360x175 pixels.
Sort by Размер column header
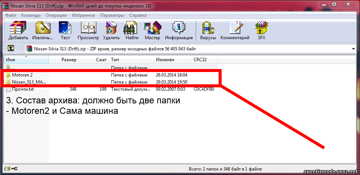pos(69,60)
